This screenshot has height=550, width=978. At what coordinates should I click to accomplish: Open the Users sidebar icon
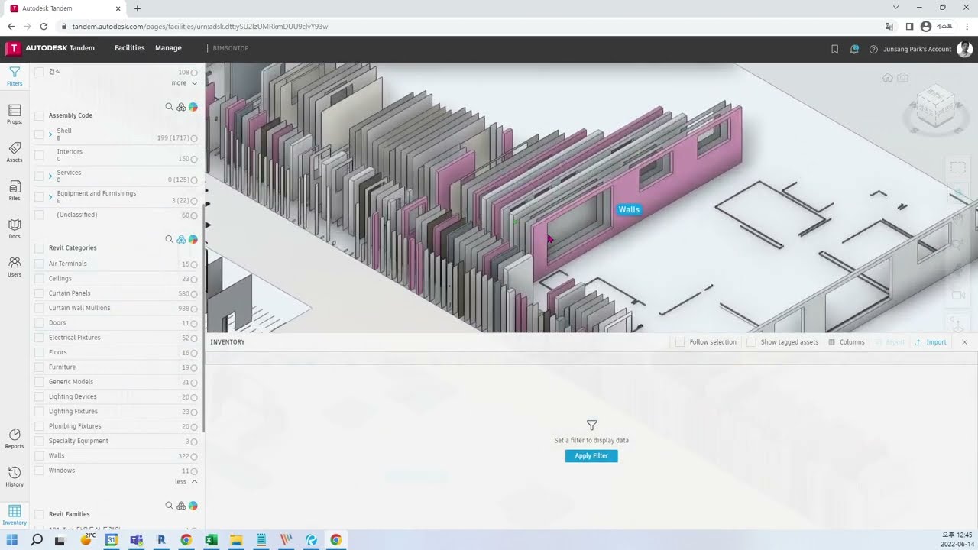tap(15, 267)
